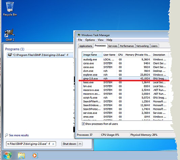
Task: Switch to the Networking tab
Action: pos(143,46)
